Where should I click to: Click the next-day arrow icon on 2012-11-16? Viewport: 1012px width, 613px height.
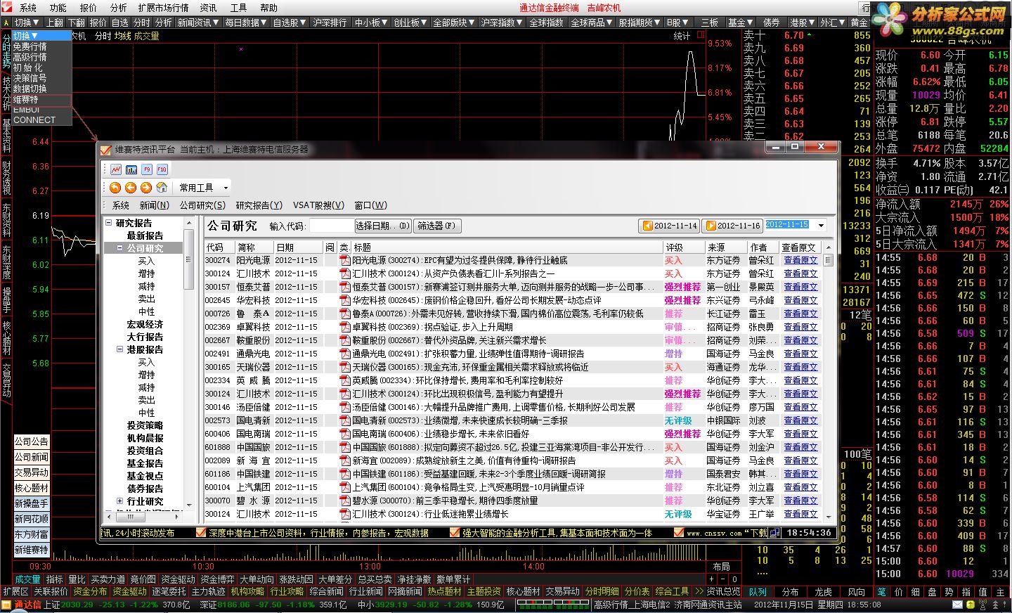click(x=711, y=226)
